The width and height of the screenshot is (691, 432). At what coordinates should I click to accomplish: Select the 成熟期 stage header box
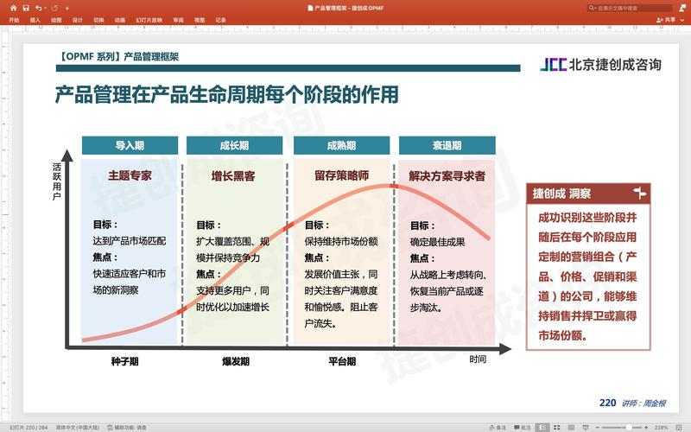click(341, 145)
